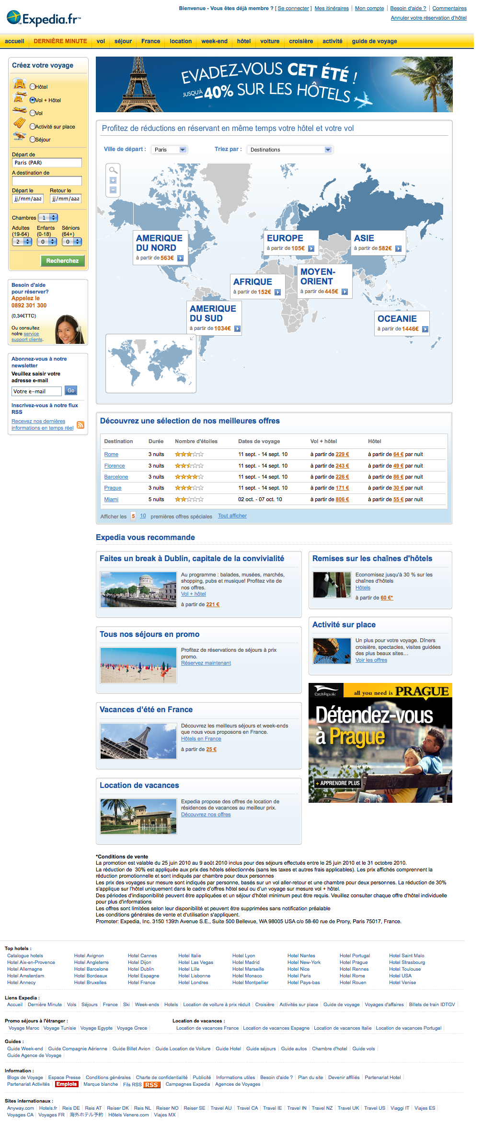This screenshot has height=1139, width=482.
Task: Open the Ville de départ Paris dropdown
Action: (169, 150)
